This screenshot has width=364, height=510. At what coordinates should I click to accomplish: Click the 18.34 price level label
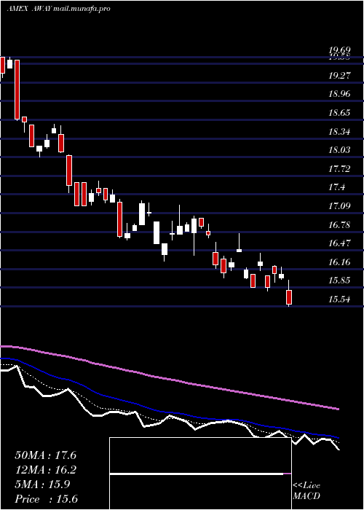point(339,132)
